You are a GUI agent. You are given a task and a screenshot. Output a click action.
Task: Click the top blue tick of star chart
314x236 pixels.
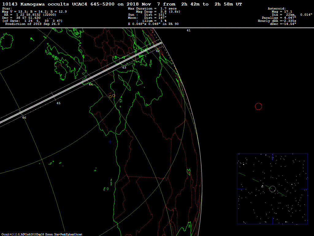[272, 157]
